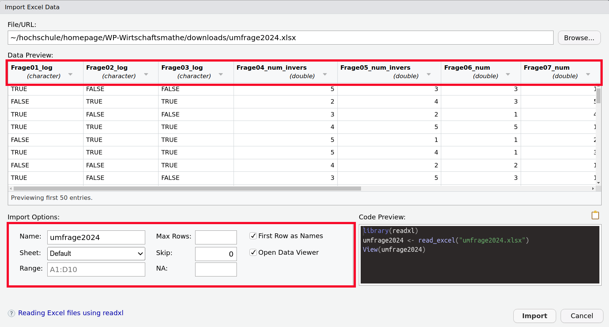Viewport: 609px width, 327px height.
Task: Open the Sheet dropdown showing Default
Action: pos(96,254)
